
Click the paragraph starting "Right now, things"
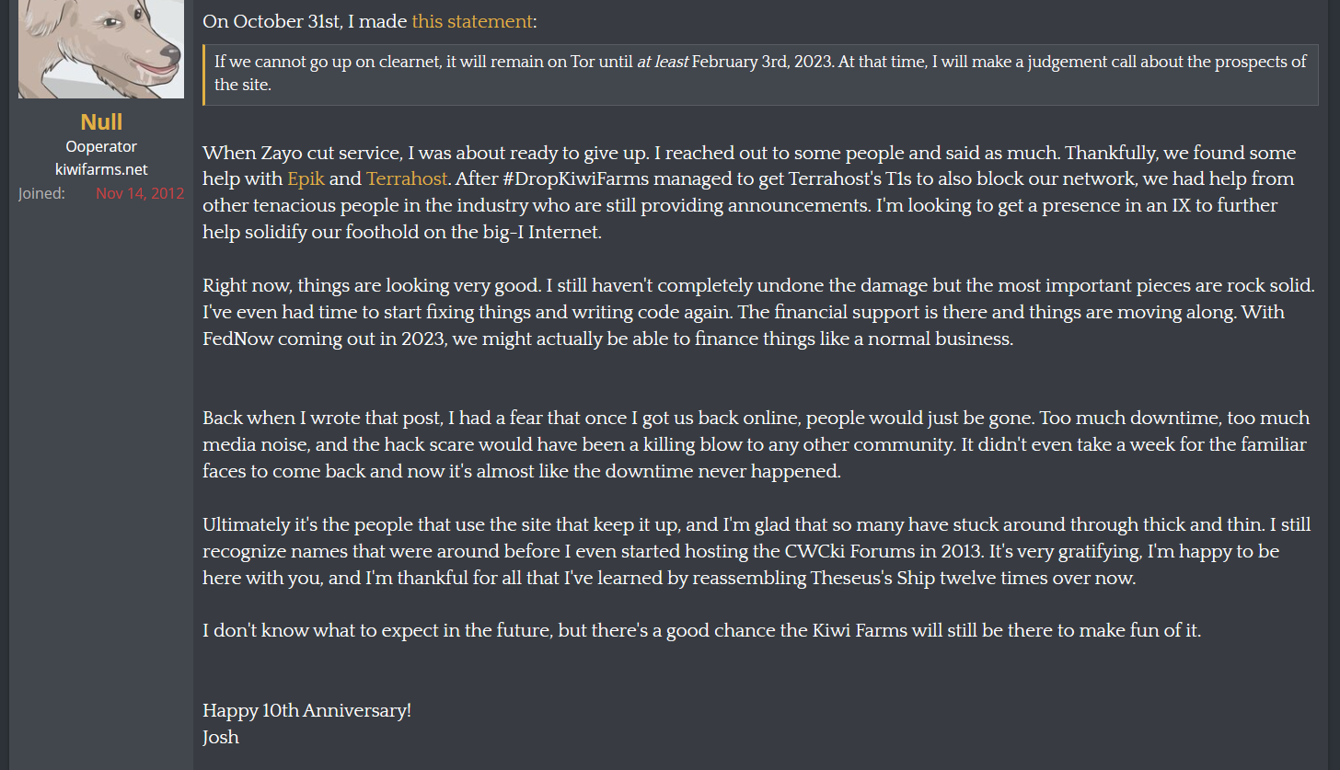[x=758, y=312]
